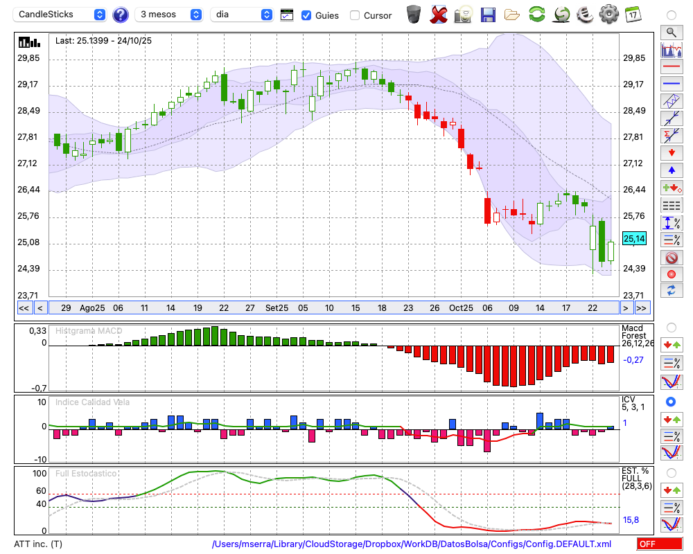Click the silver euro sign icon

pos(585,14)
